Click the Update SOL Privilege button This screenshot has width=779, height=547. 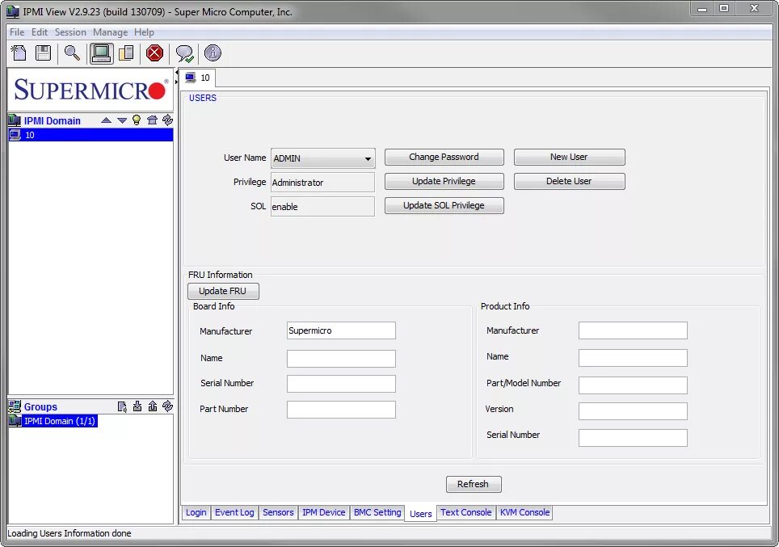[444, 206]
